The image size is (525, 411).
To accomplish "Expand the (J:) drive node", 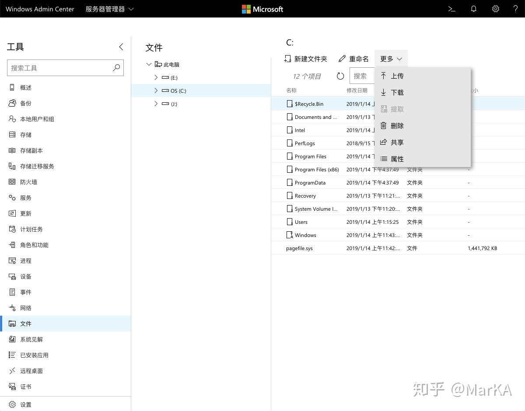I will point(156,104).
